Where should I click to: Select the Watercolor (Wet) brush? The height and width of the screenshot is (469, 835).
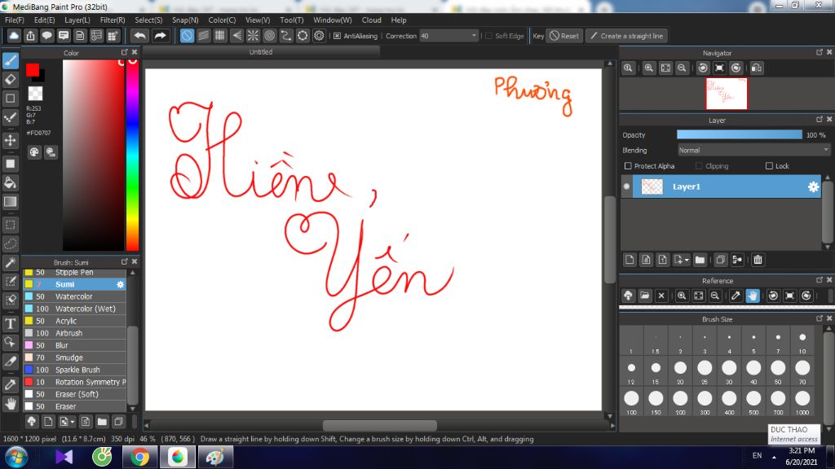tap(74, 309)
